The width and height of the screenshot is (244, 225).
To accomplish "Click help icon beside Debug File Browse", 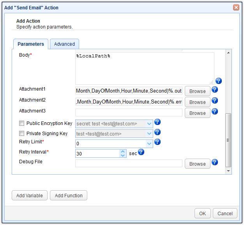I will [214, 162].
